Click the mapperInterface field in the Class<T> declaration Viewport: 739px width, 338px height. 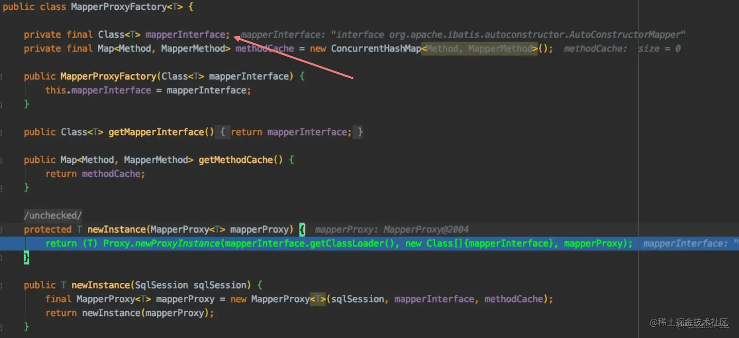[185, 35]
